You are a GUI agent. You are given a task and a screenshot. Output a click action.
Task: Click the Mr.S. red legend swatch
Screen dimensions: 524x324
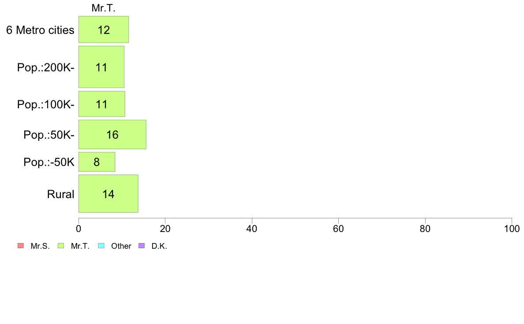point(21,246)
